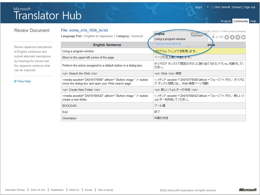Open the Projects tab
The image size is (260, 195).
tap(226, 21)
